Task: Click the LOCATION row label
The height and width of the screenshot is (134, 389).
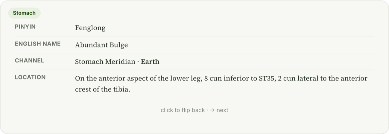Action: 30,77
